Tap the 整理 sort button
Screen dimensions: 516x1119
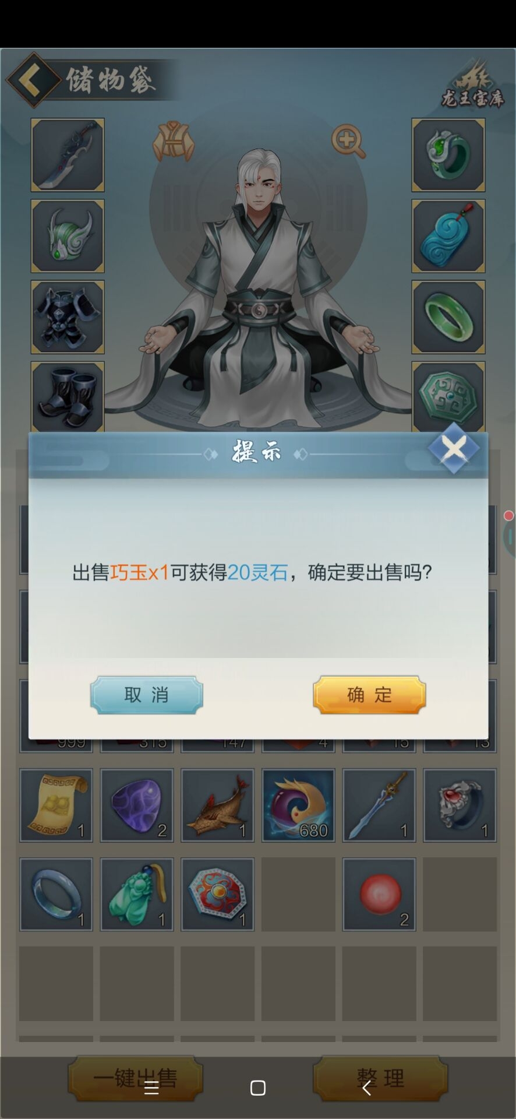tap(380, 1078)
